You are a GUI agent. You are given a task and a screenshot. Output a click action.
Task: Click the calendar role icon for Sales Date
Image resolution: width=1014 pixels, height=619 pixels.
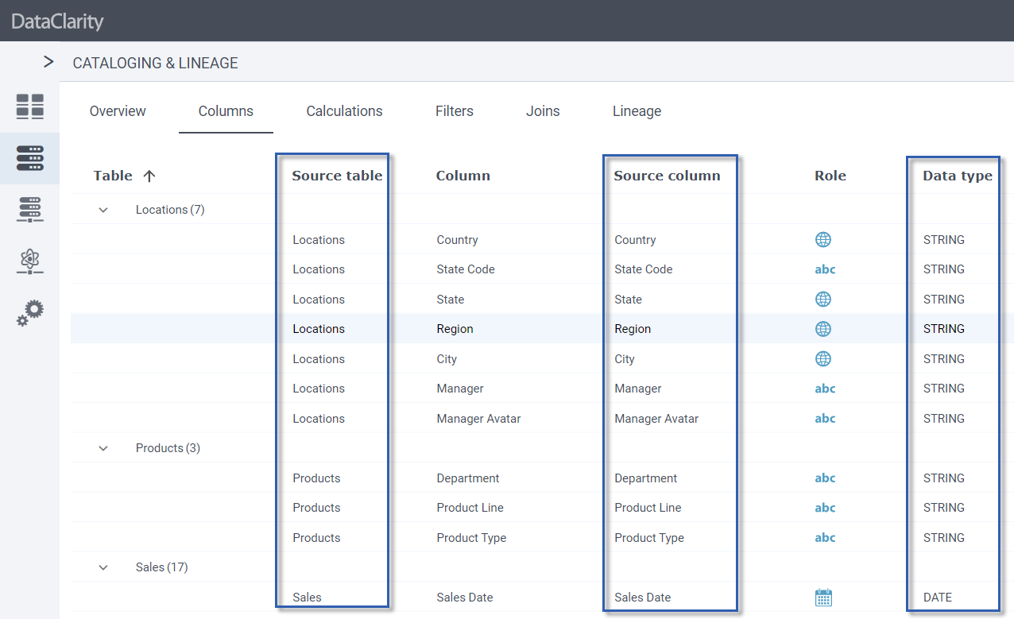pos(823,598)
